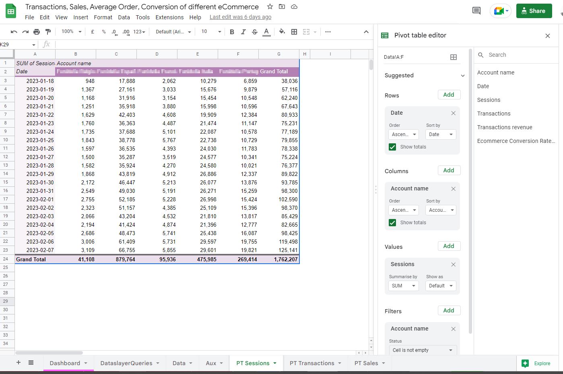Open the Extensions menu
The height and width of the screenshot is (374, 563).
click(x=169, y=17)
